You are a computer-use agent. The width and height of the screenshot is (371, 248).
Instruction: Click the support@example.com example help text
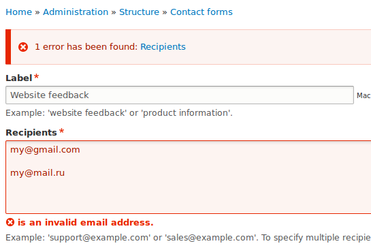pos(99,237)
